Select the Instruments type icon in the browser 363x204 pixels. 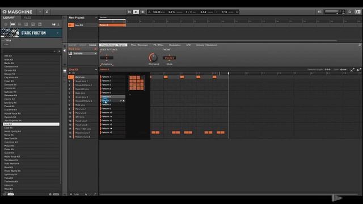coord(26,24)
